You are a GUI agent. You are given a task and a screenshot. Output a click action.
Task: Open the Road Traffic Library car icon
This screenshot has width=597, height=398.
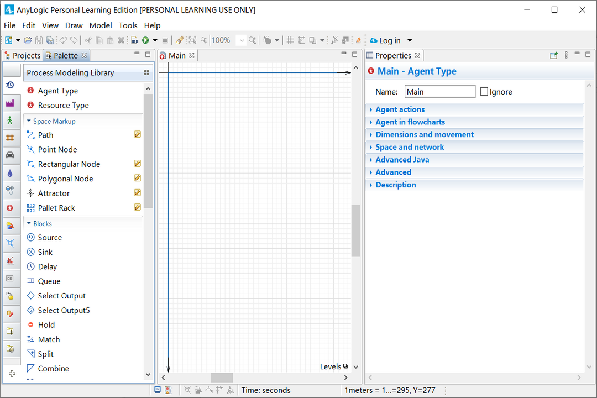(10, 155)
